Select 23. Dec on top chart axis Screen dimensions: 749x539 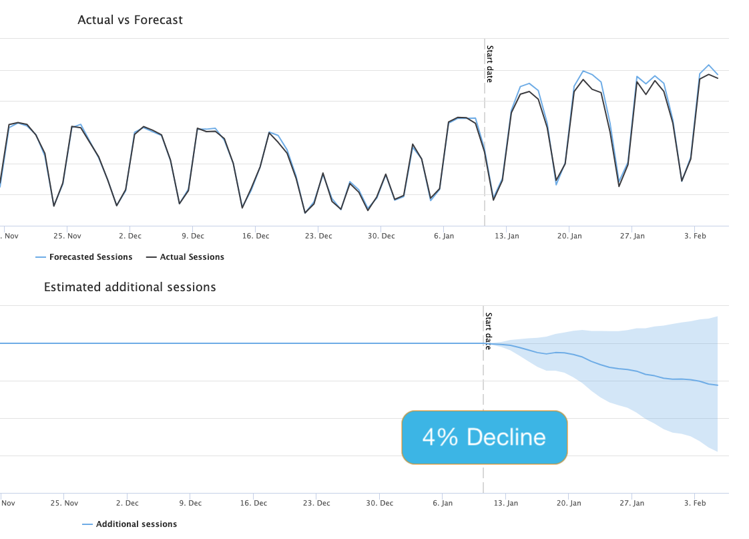[318, 236]
